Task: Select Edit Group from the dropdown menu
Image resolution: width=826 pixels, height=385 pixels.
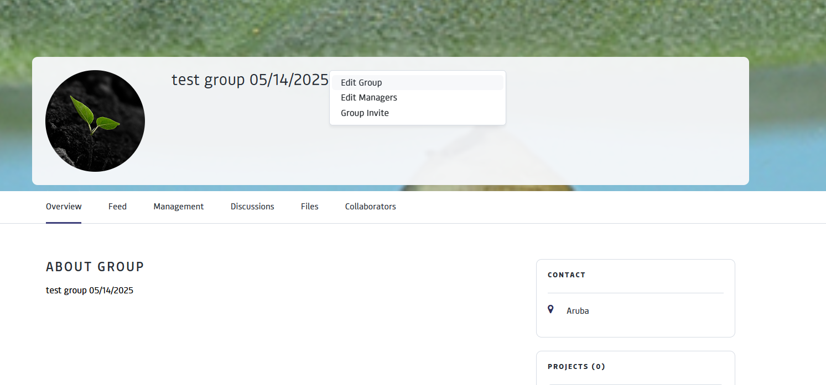Action: coord(361,82)
